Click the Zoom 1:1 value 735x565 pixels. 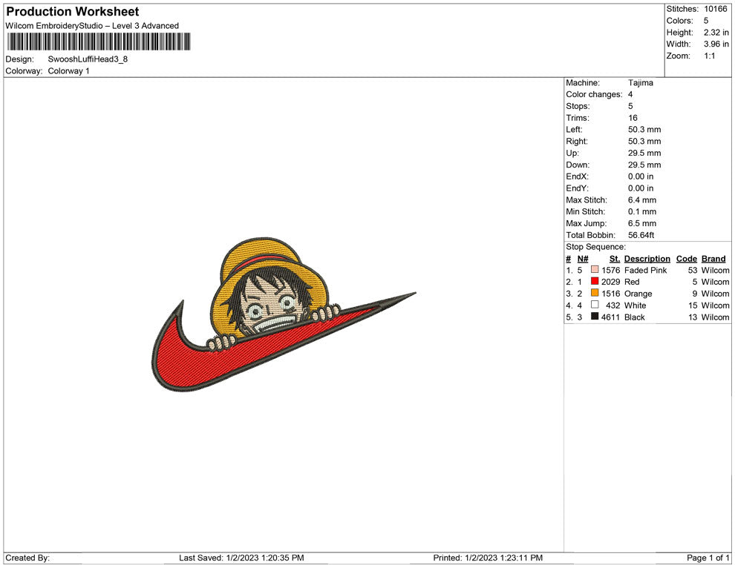[709, 56]
